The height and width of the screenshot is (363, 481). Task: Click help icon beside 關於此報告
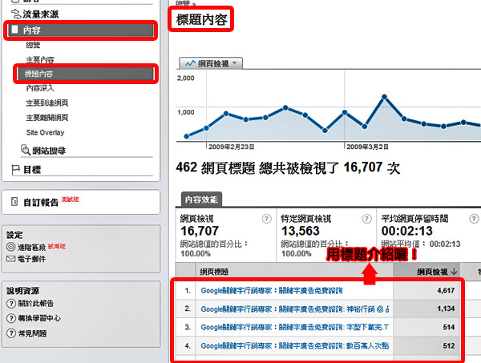click(x=11, y=304)
